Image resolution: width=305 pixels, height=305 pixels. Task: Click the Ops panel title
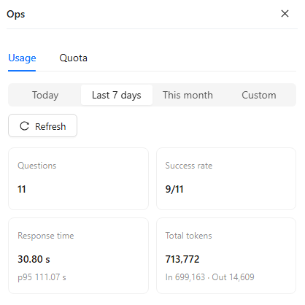click(x=16, y=15)
